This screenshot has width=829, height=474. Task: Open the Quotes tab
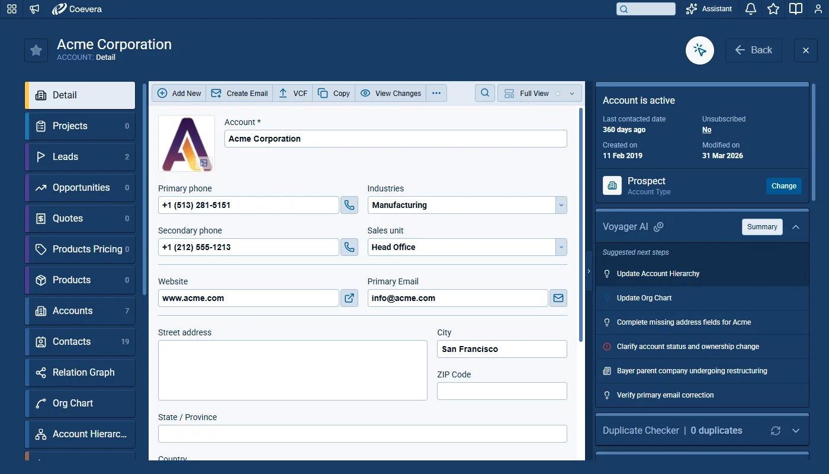(80, 219)
